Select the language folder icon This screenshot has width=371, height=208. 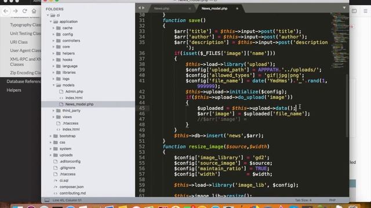click(x=59, y=66)
